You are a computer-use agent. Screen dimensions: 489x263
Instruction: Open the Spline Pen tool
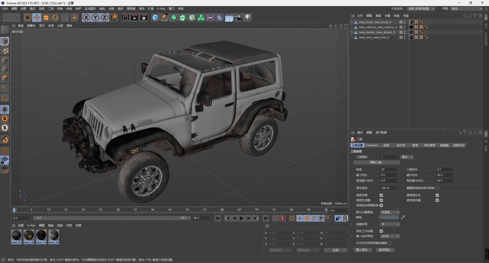point(164,18)
